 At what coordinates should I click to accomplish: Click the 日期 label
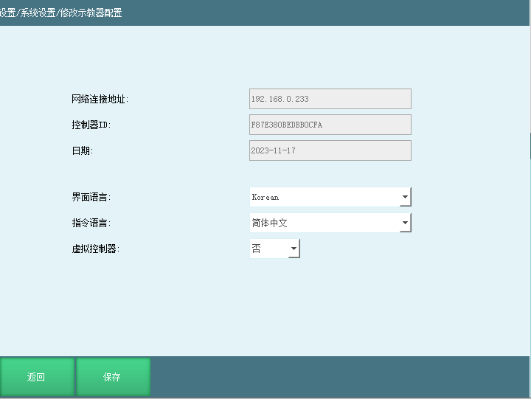pos(82,151)
